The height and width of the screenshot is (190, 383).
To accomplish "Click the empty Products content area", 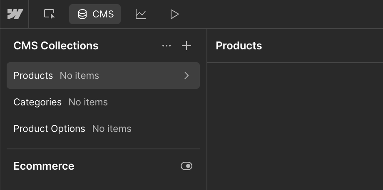I will [x=295, y=127].
